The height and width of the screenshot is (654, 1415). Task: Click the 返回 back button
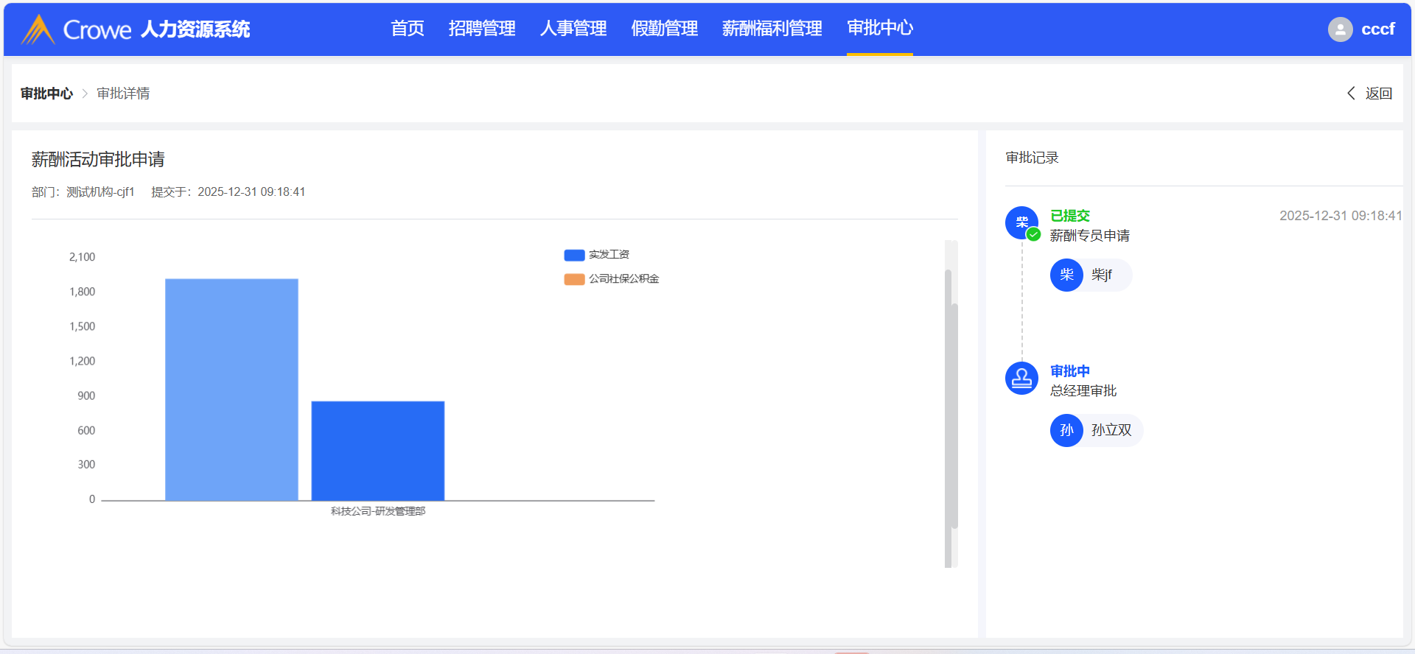(x=1378, y=94)
